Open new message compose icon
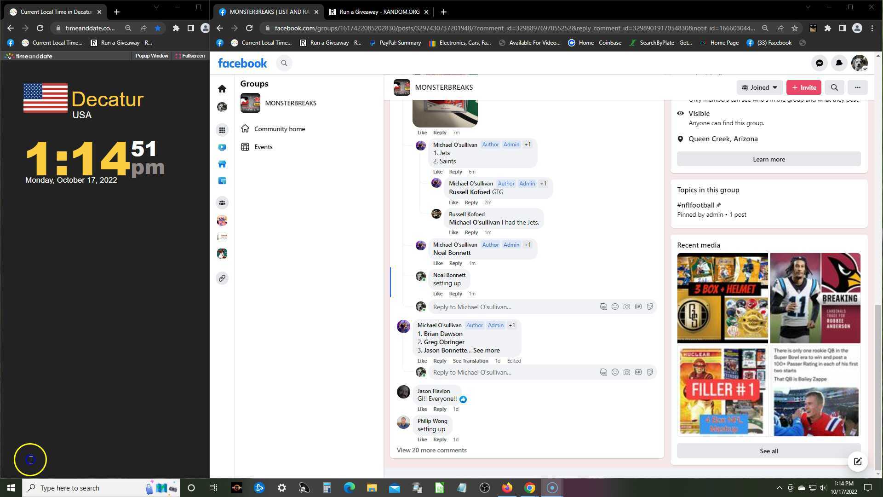The width and height of the screenshot is (883, 497). [857, 462]
